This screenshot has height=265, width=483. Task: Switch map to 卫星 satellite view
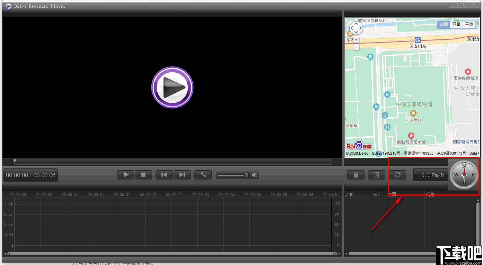coord(456,25)
